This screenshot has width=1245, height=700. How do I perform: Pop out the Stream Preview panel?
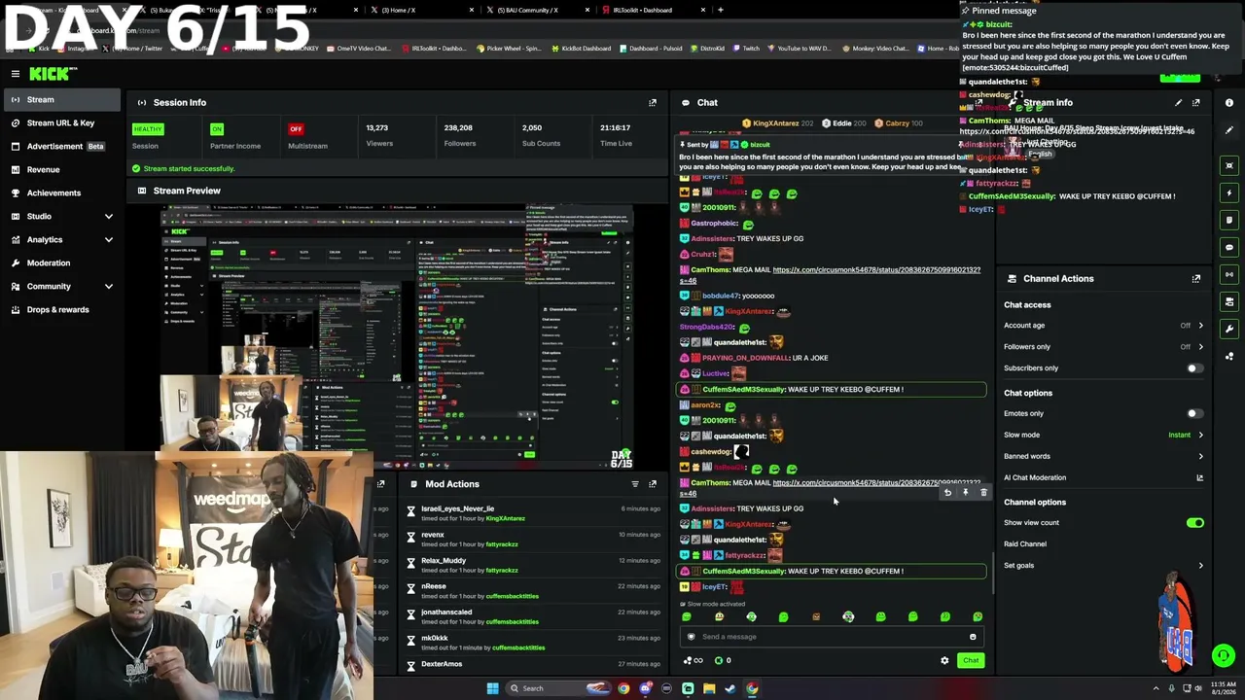tap(653, 191)
